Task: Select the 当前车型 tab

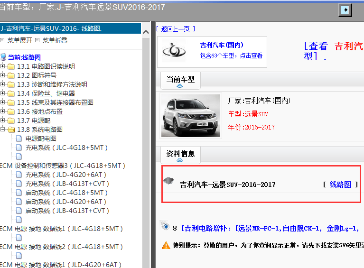Action: (x=180, y=80)
